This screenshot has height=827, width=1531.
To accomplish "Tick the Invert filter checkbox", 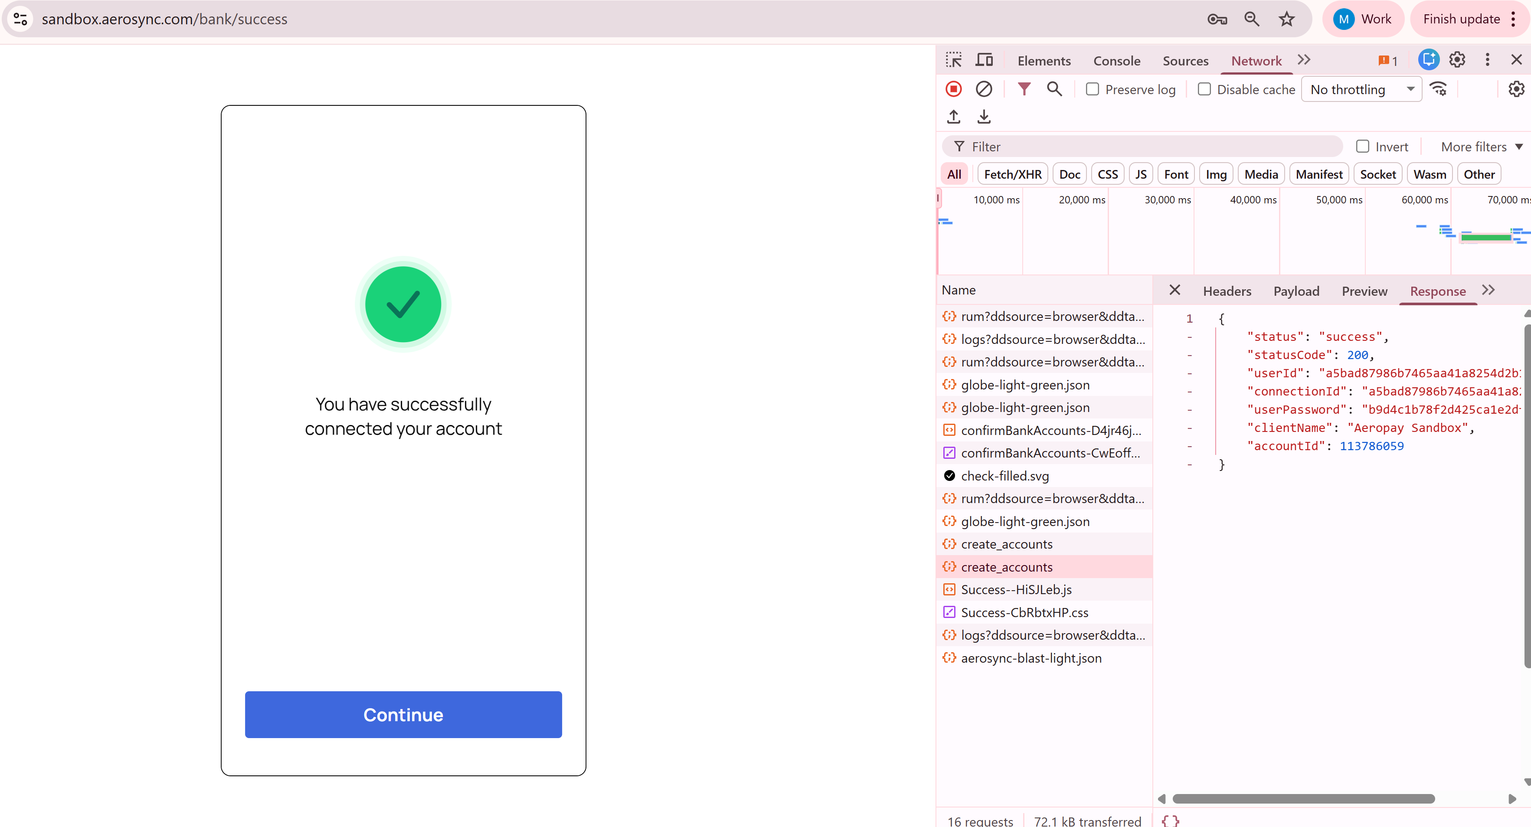I will [1362, 146].
